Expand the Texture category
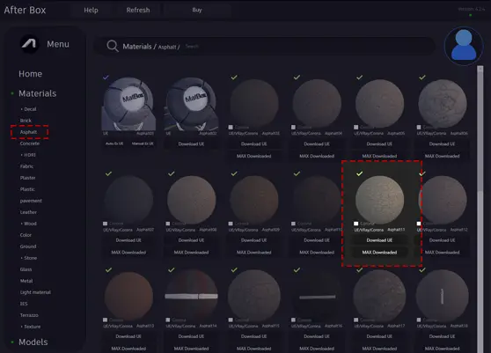This screenshot has width=491, height=353. (x=31, y=327)
